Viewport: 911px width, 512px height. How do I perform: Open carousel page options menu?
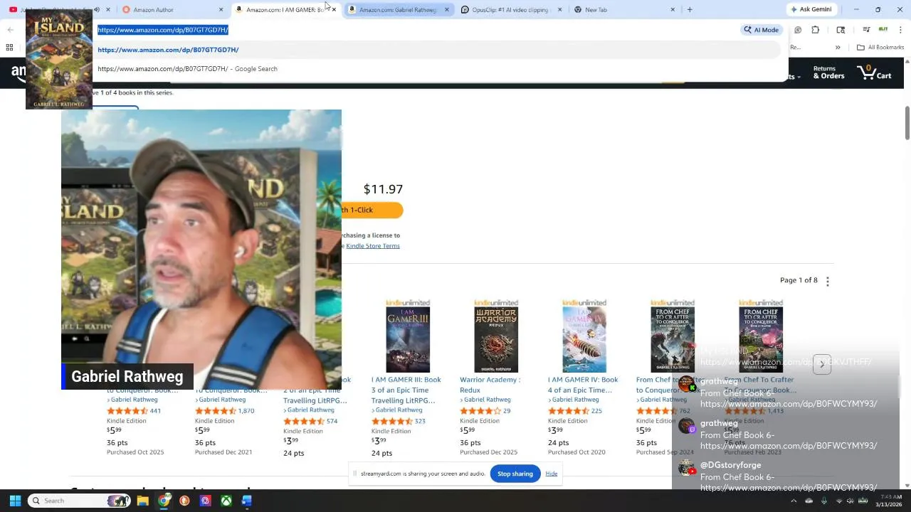[x=828, y=281]
